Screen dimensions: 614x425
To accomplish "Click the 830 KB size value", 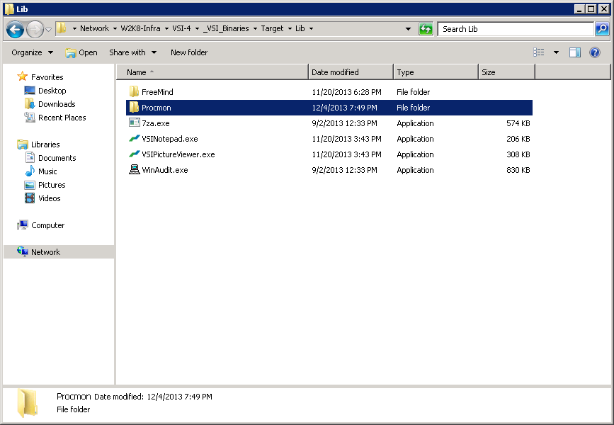I will click(x=518, y=171).
